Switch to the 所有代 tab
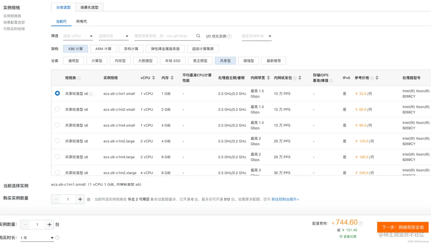Screen dimensions: 431x244 click(x=81, y=21)
